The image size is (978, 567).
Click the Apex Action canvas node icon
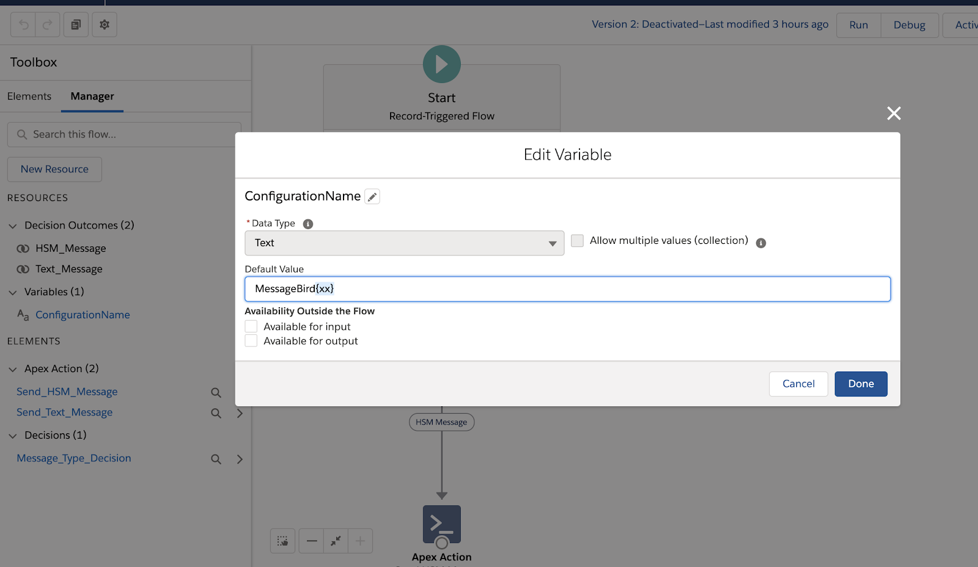(441, 524)
